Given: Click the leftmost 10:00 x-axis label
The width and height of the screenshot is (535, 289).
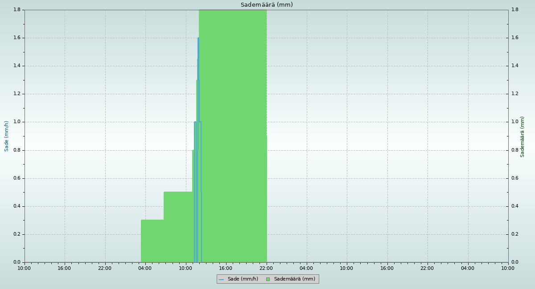Looking at the screenshot, I should click(24, 268).
